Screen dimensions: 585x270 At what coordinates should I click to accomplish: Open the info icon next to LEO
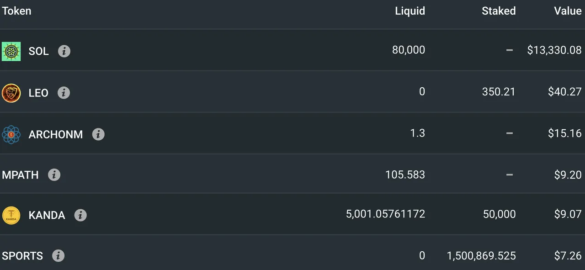(x=64, y=93)
